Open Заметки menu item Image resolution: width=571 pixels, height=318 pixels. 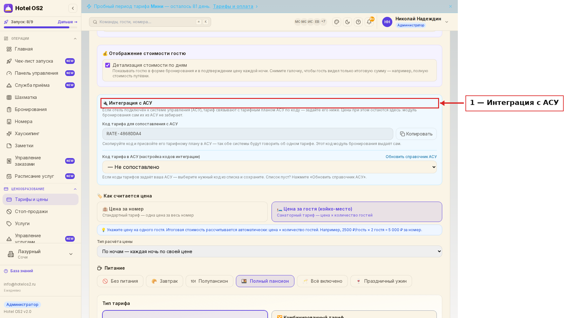[x=40, y=146]
